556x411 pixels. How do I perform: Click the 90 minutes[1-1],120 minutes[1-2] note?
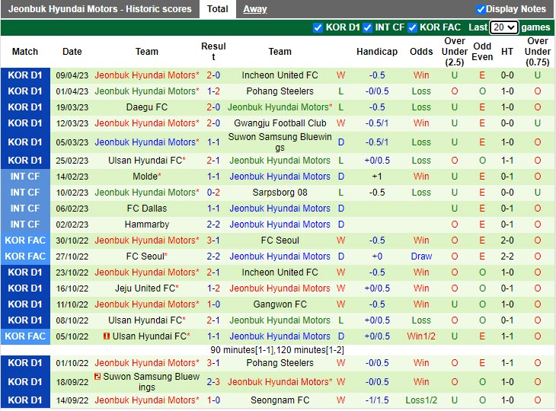tap(277, 350)
